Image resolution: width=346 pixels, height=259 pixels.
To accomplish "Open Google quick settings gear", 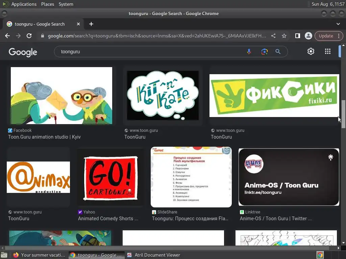I will coord(311,51).
